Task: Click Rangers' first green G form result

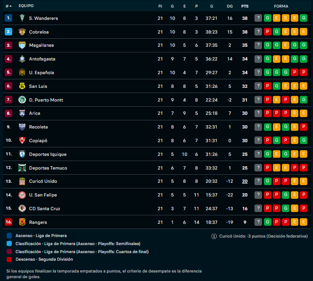Action: (x=268, y=222)
